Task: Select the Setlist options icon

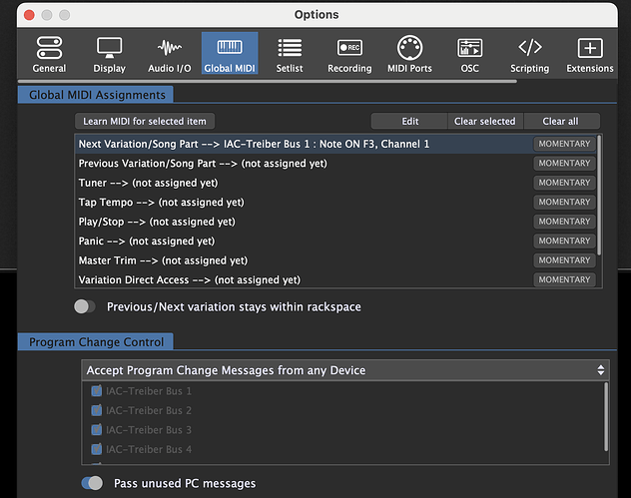Action: (290, 54)
